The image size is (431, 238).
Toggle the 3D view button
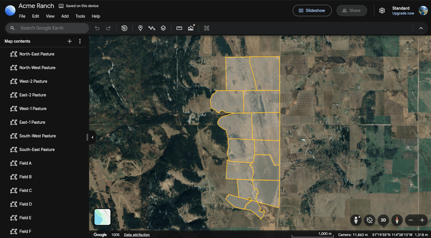[383, 220]
